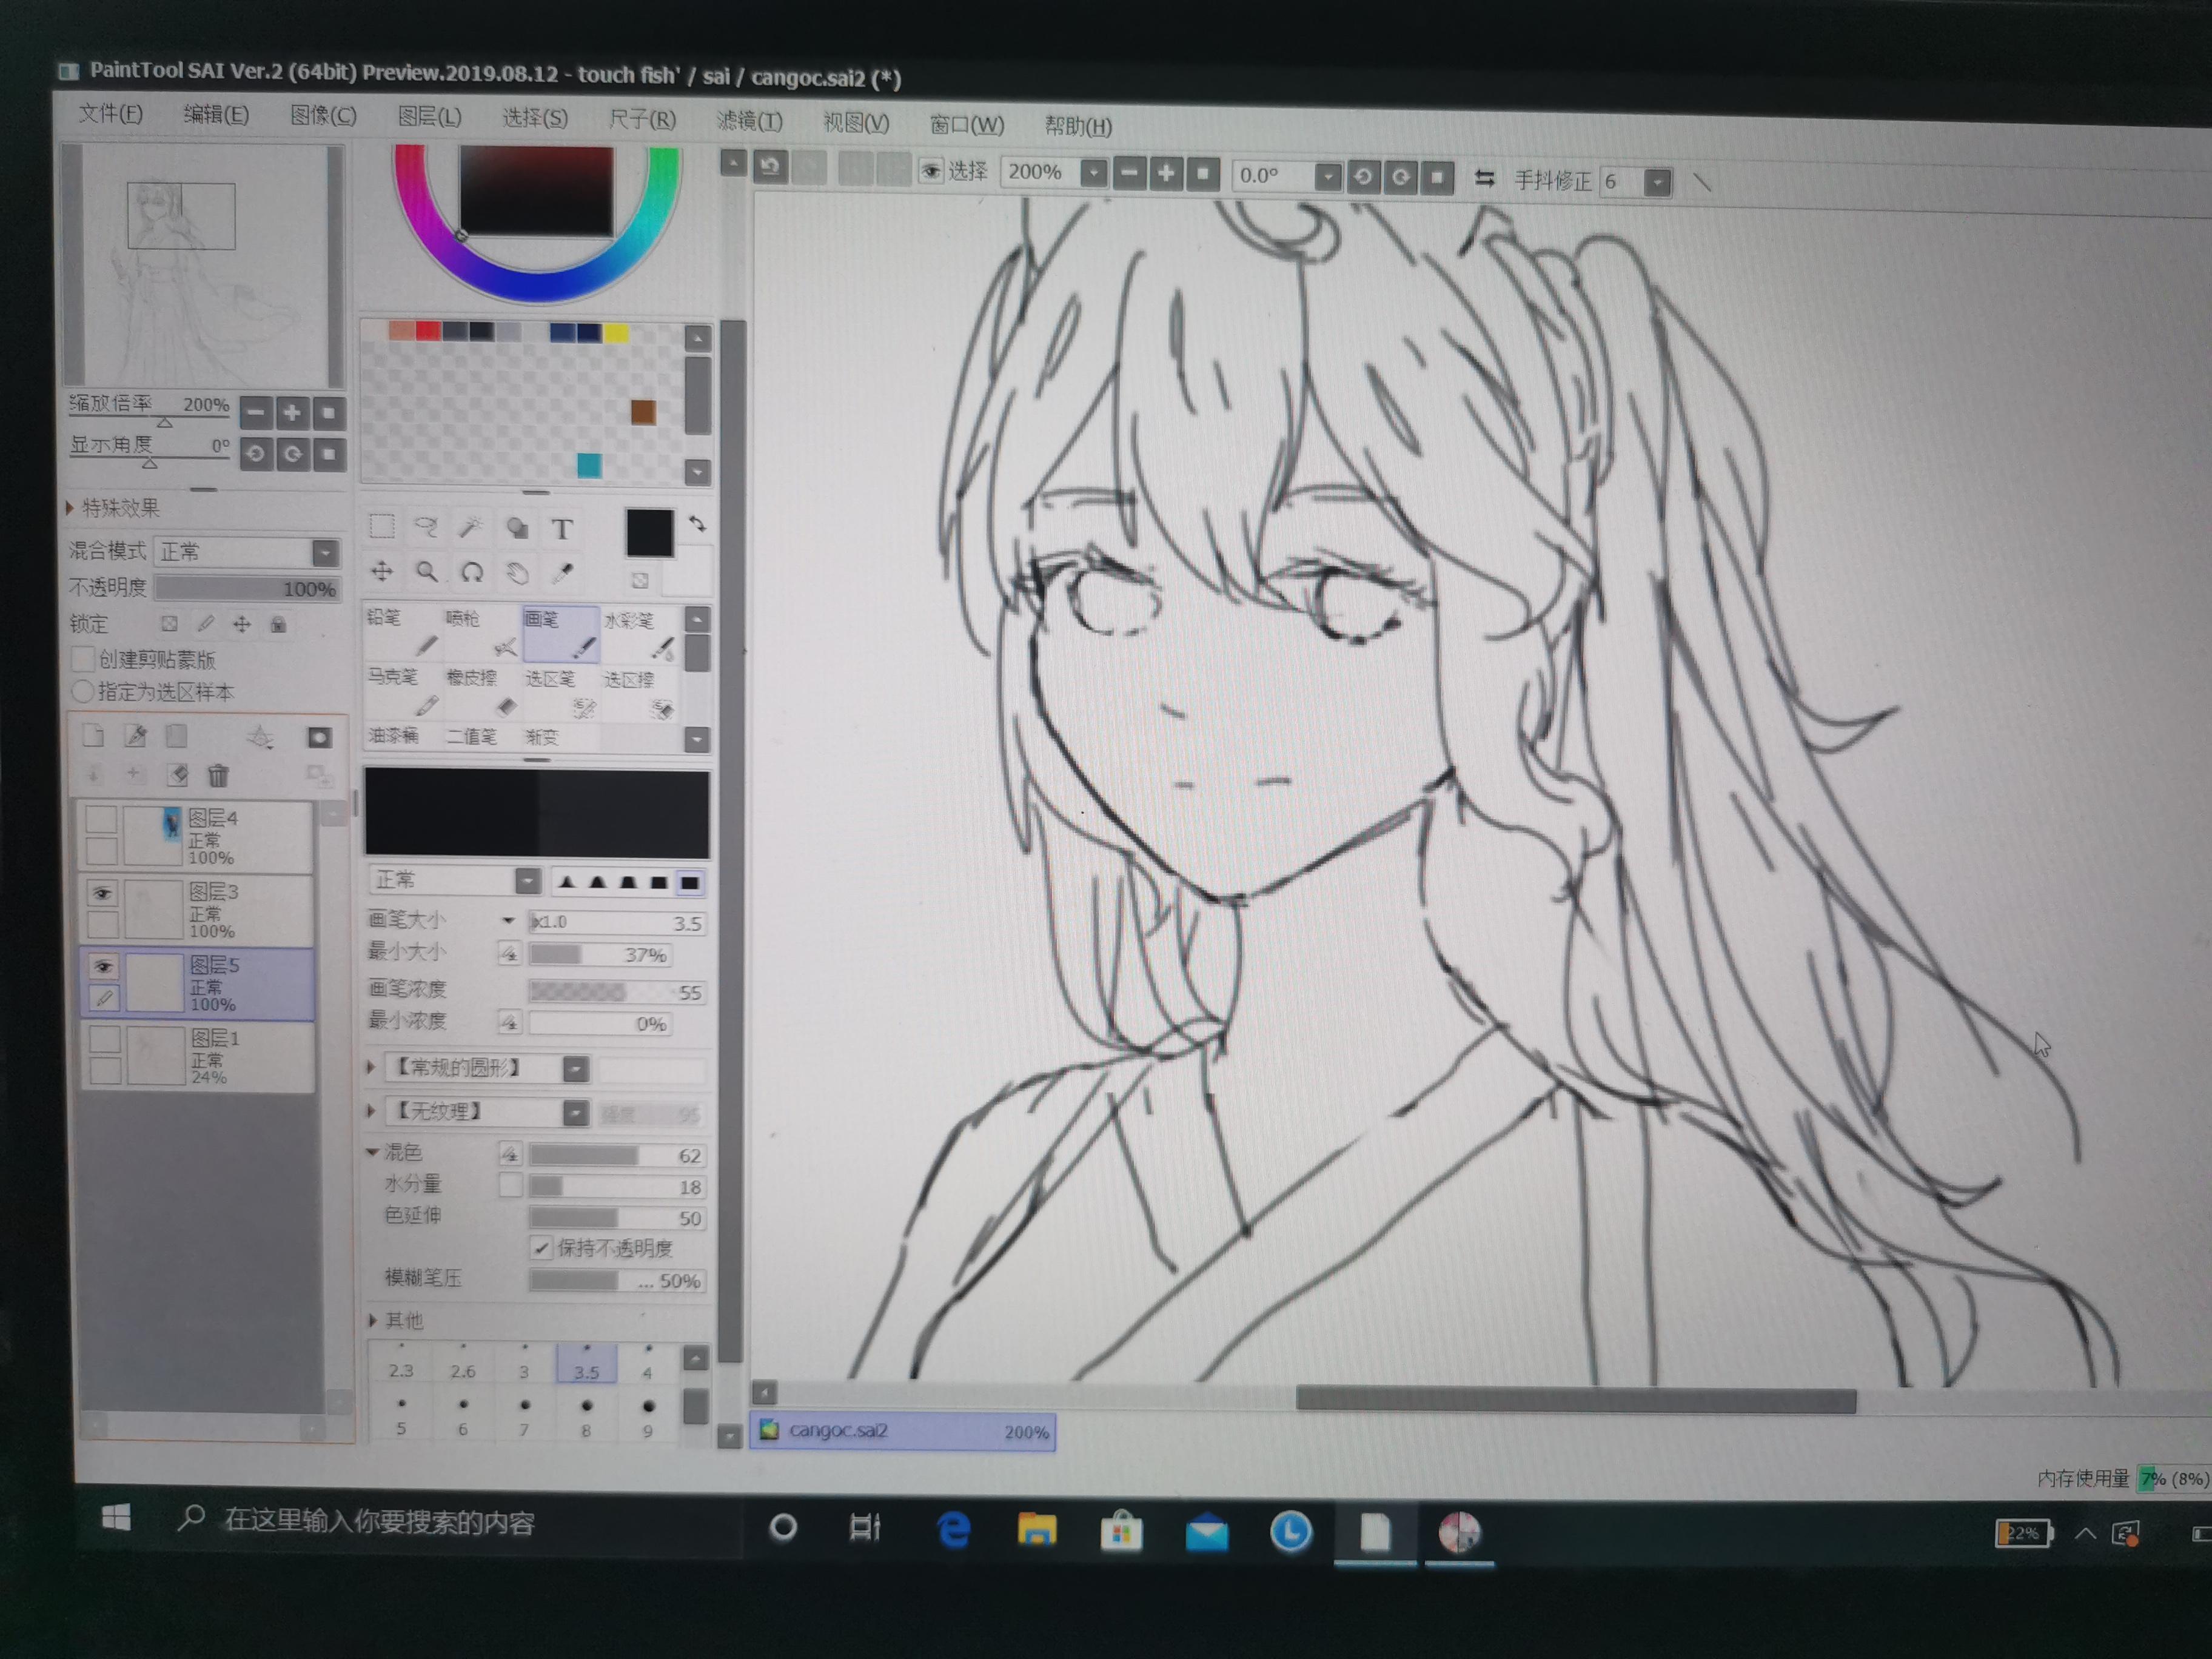Screen dimensions: 2212x1659
Task: Show hidden layer 图层1 visibility box
Action: [x=104, y=1040]
